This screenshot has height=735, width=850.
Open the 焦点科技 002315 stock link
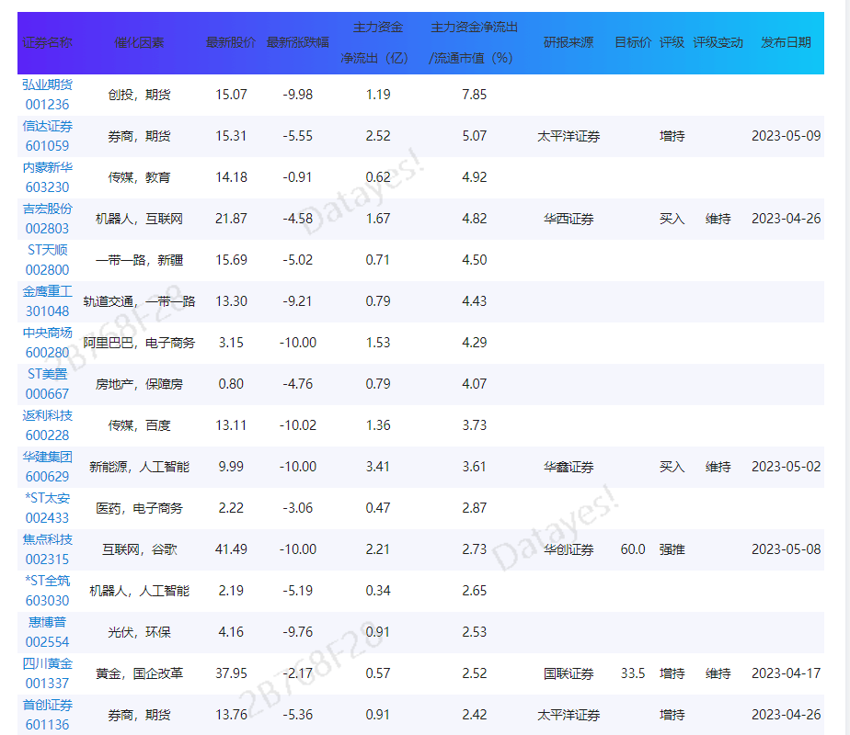point(47,549)
